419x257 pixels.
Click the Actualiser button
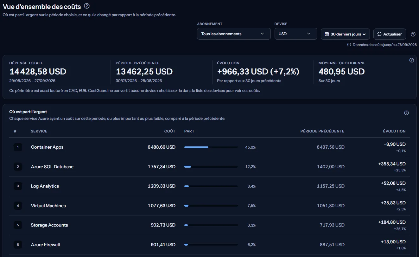pos(390,34)
